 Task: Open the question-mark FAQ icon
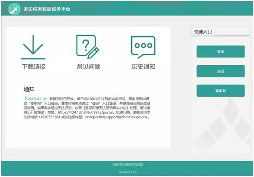88,47
